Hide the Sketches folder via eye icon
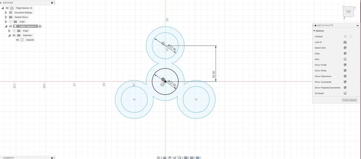The width and height of the screenshot is (361, 159). (14, 35)
